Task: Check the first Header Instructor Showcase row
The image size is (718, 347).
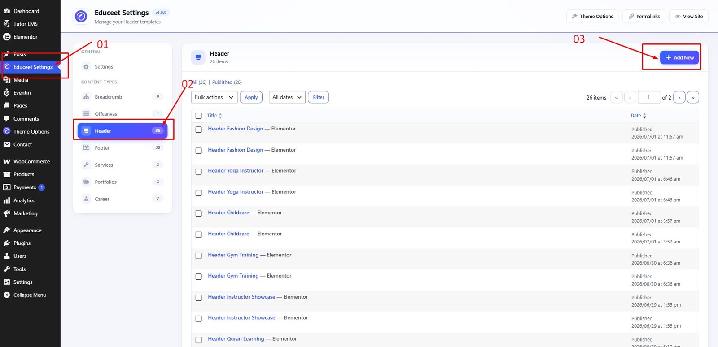Action: click(x=199, y=298)
